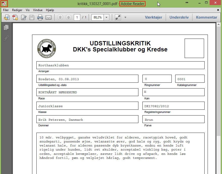Click the critique text starting '10 mdr. velbygget'
Image resolution: width=222 pixels, height=174 pixels.
tap(115, 148)
